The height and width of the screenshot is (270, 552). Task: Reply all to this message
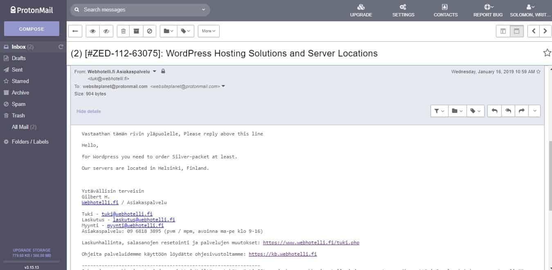click(508, 111)
